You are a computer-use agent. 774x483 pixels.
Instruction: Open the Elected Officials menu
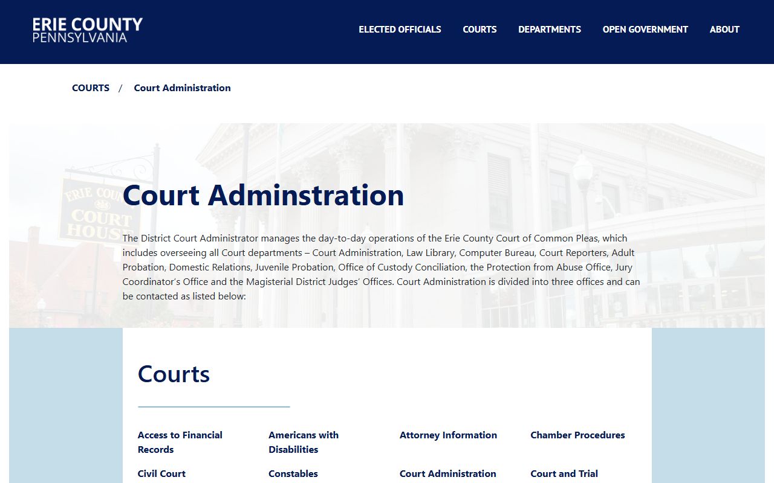tap(400, 29)
